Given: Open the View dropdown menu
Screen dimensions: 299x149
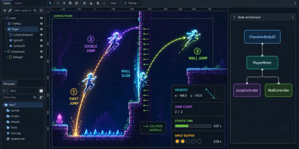Looking at the screenshot, I should pos(115,3).
